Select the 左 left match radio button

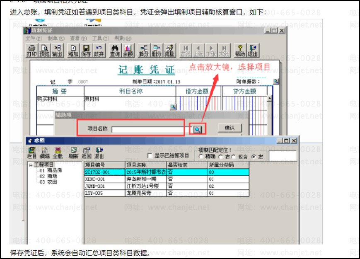[254, 157]
